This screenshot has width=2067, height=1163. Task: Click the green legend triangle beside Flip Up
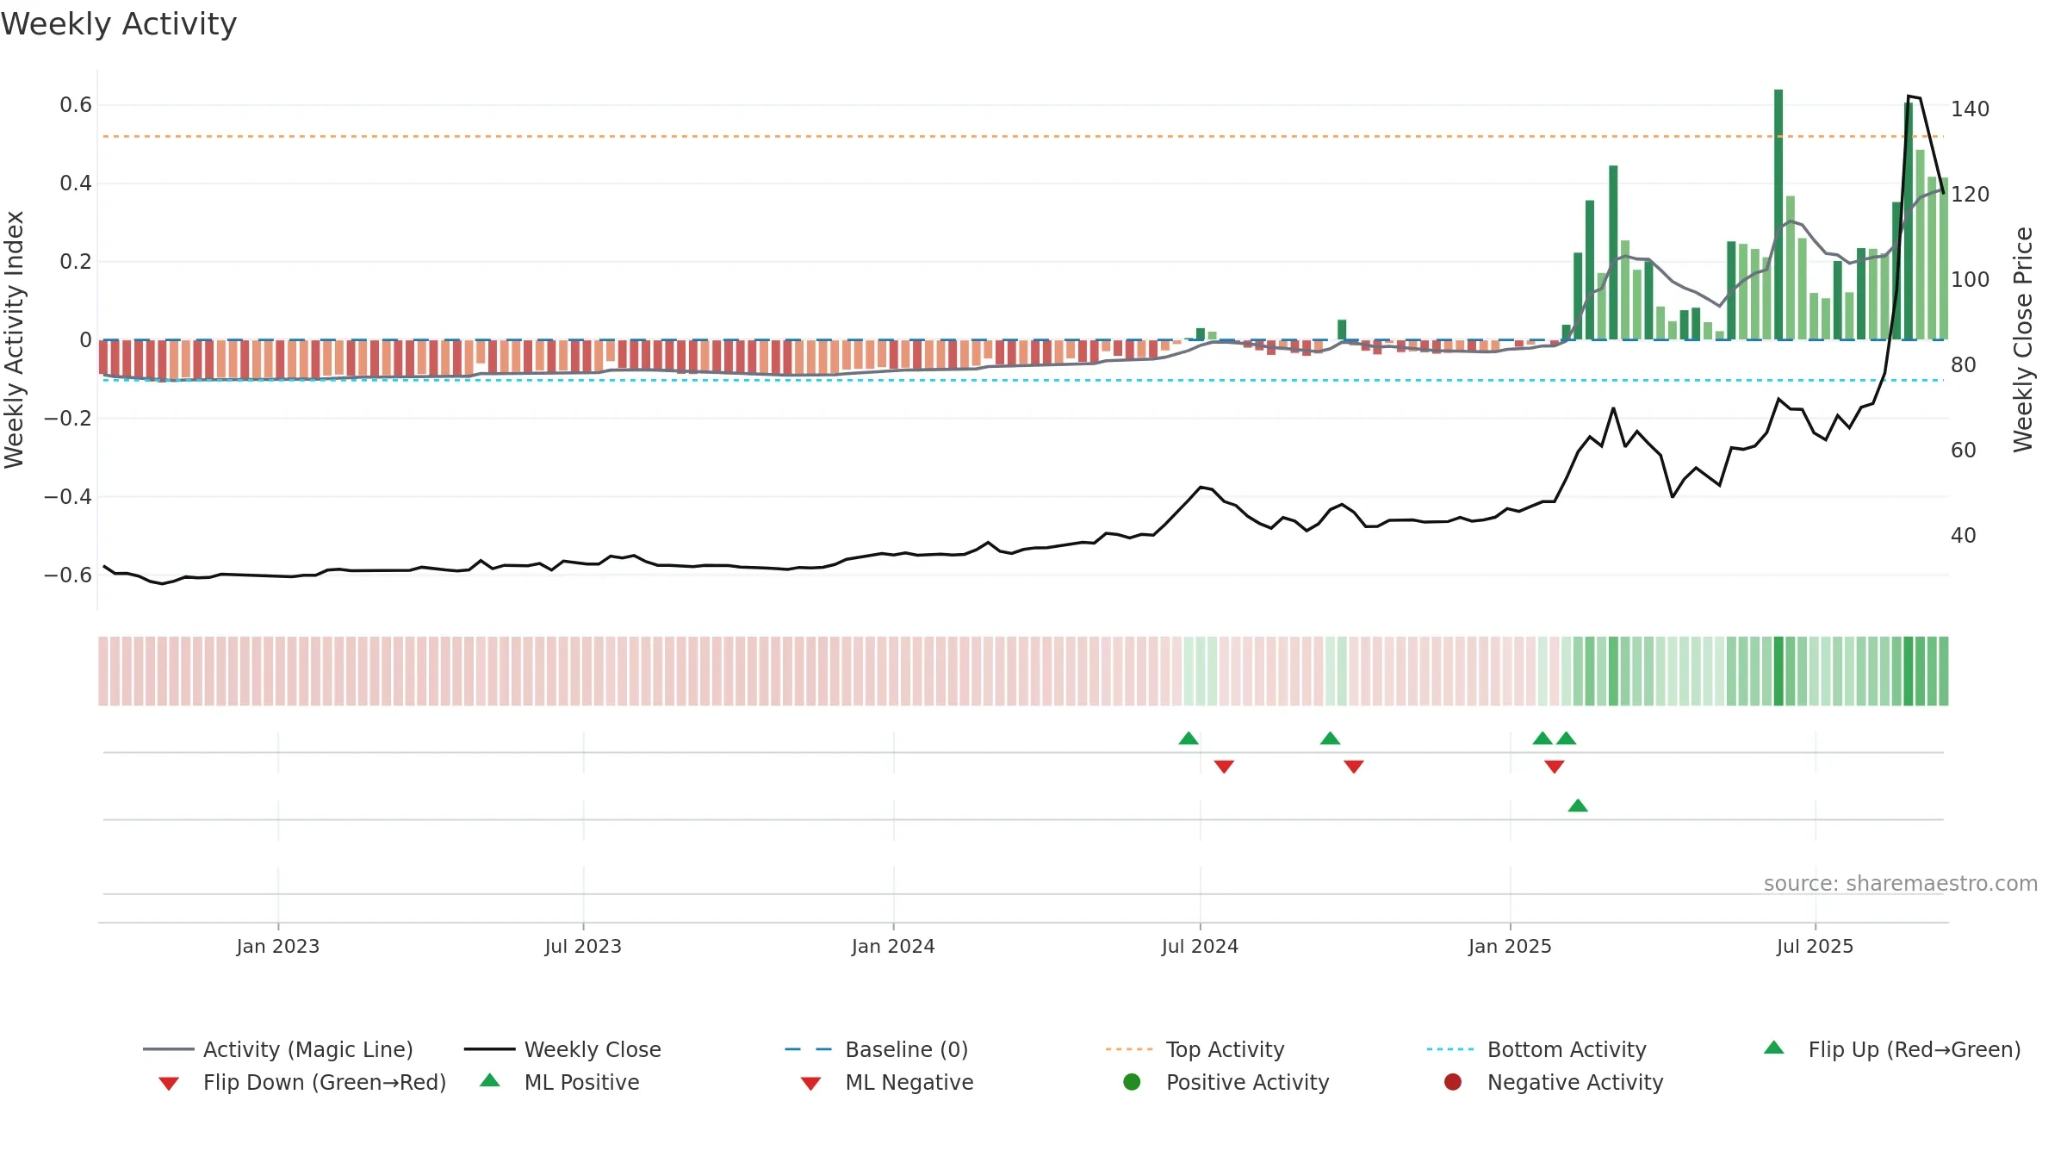click(x=1774, y=1048)
